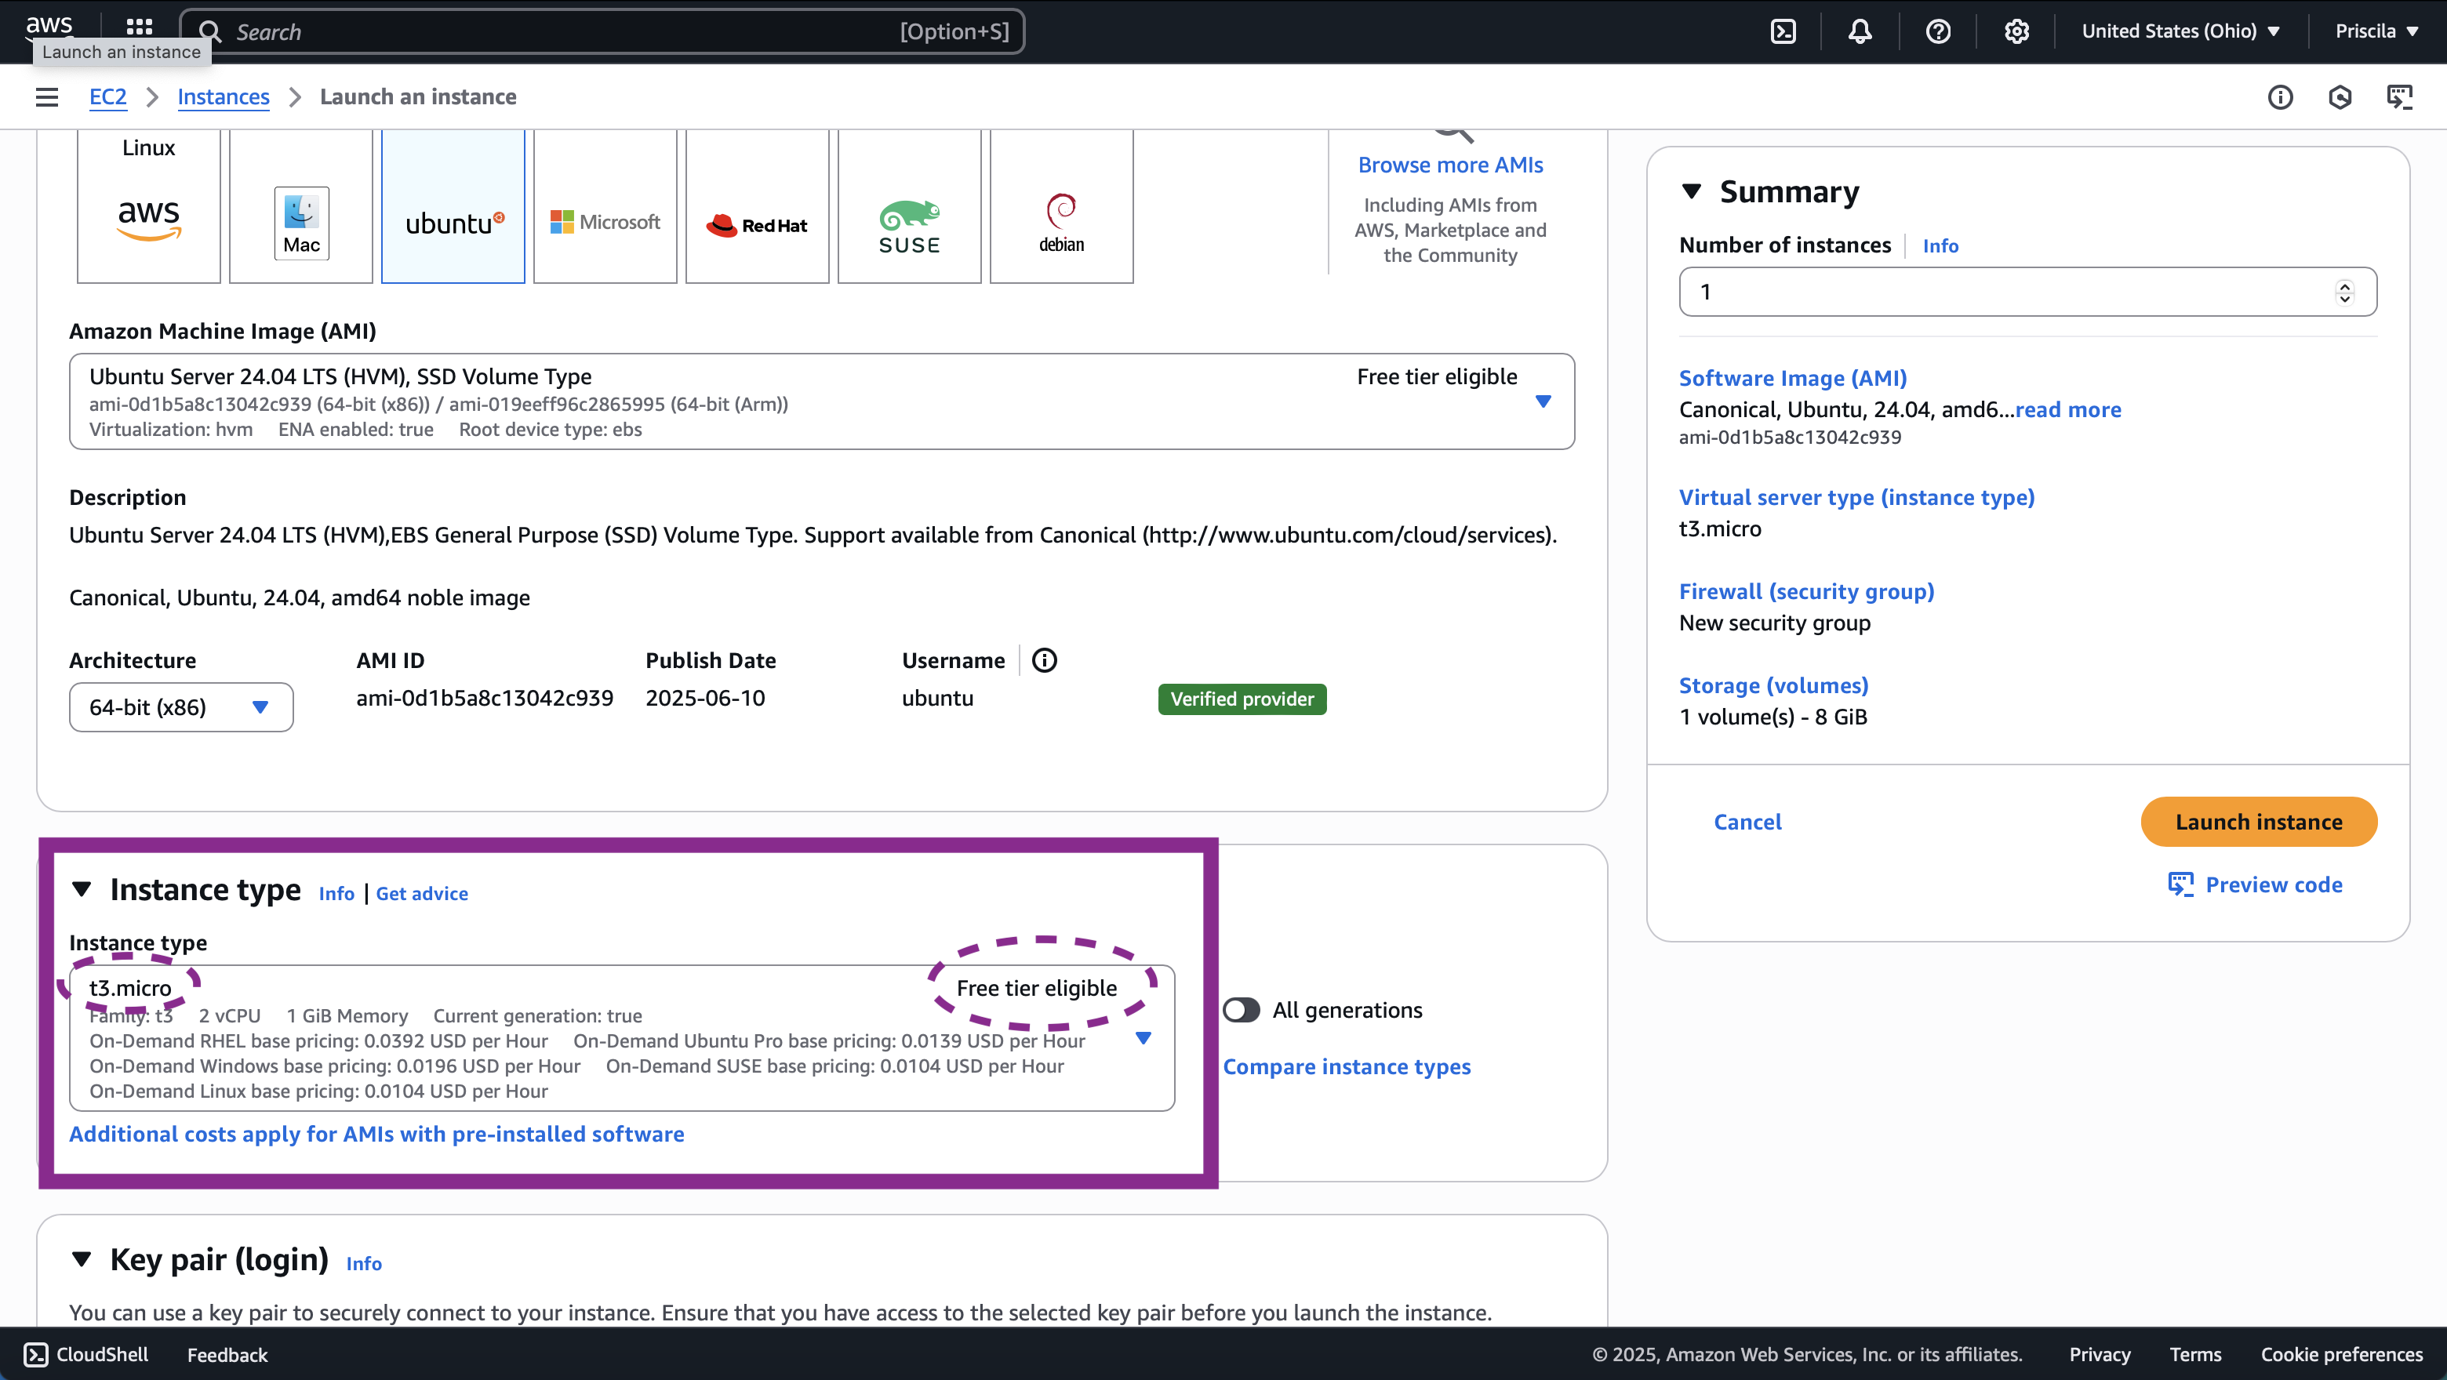Collapse the Summary panel section

point(1691,192)
